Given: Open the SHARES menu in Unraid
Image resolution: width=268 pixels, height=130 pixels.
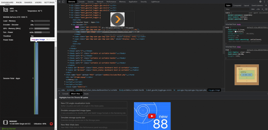Looking at the screenshot, I should coord(28,3).
